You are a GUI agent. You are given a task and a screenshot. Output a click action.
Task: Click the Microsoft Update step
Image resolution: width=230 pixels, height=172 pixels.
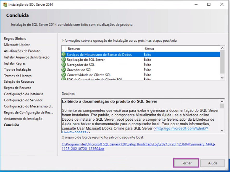[17, 45]
